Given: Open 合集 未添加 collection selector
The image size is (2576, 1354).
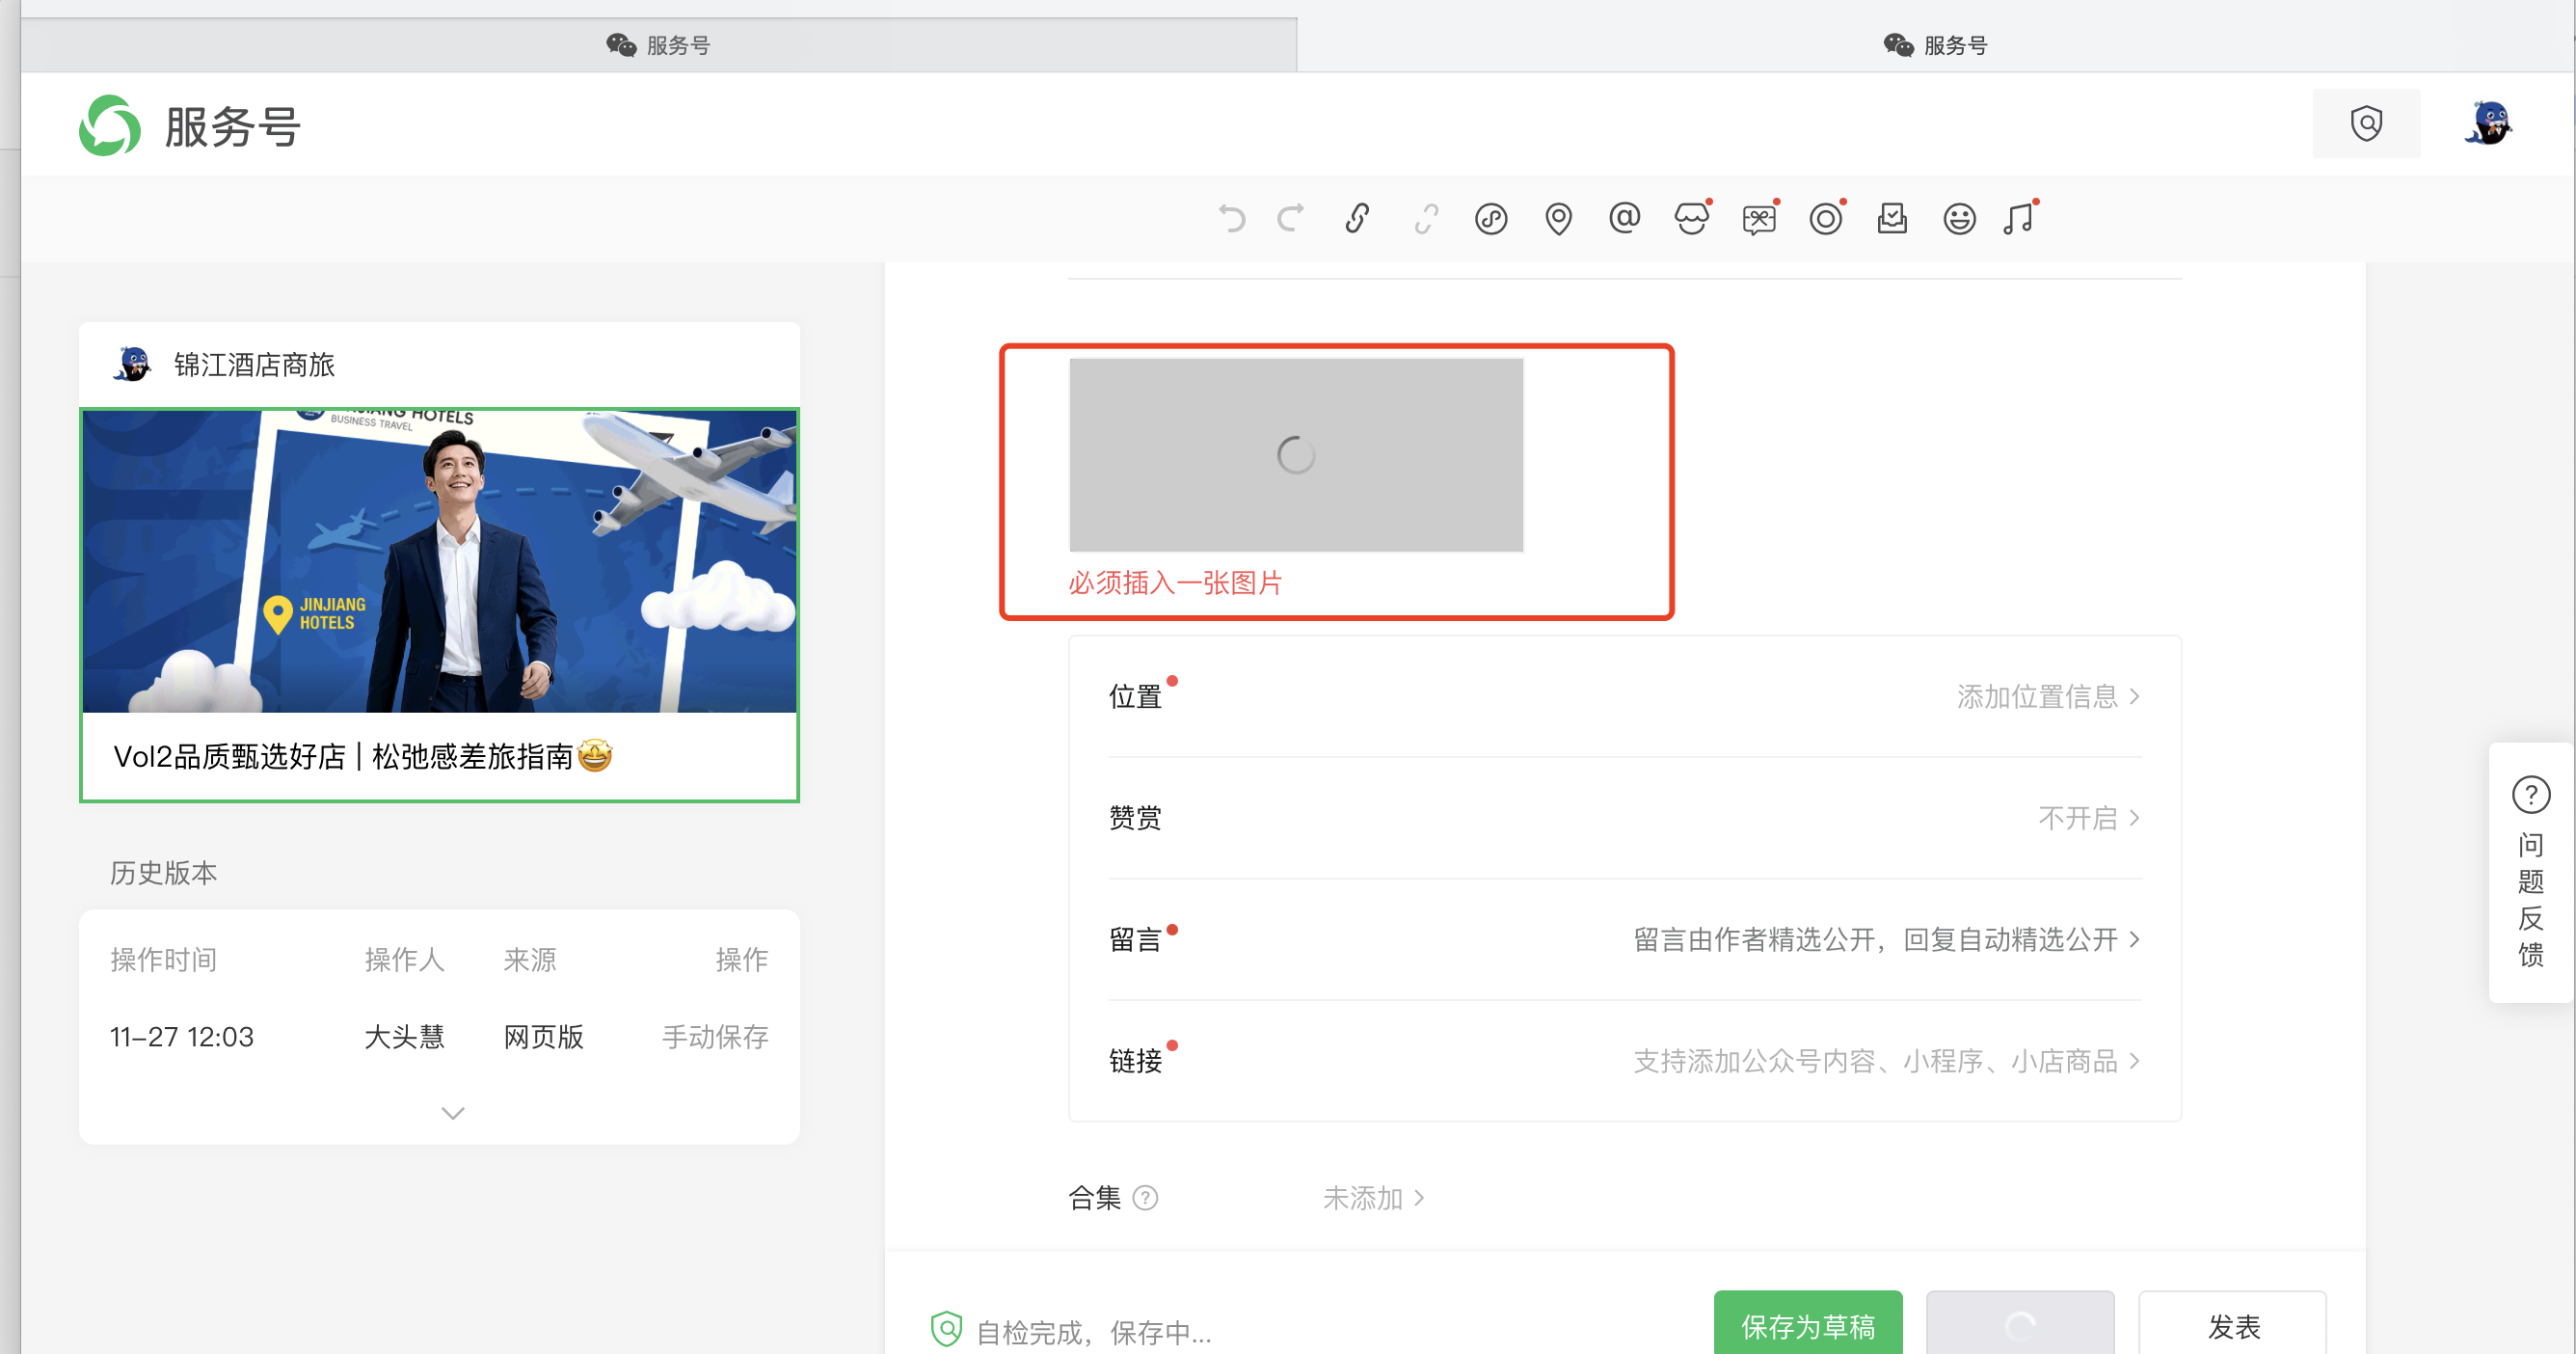Looking at the screenshot, I should point(1373,1197).
